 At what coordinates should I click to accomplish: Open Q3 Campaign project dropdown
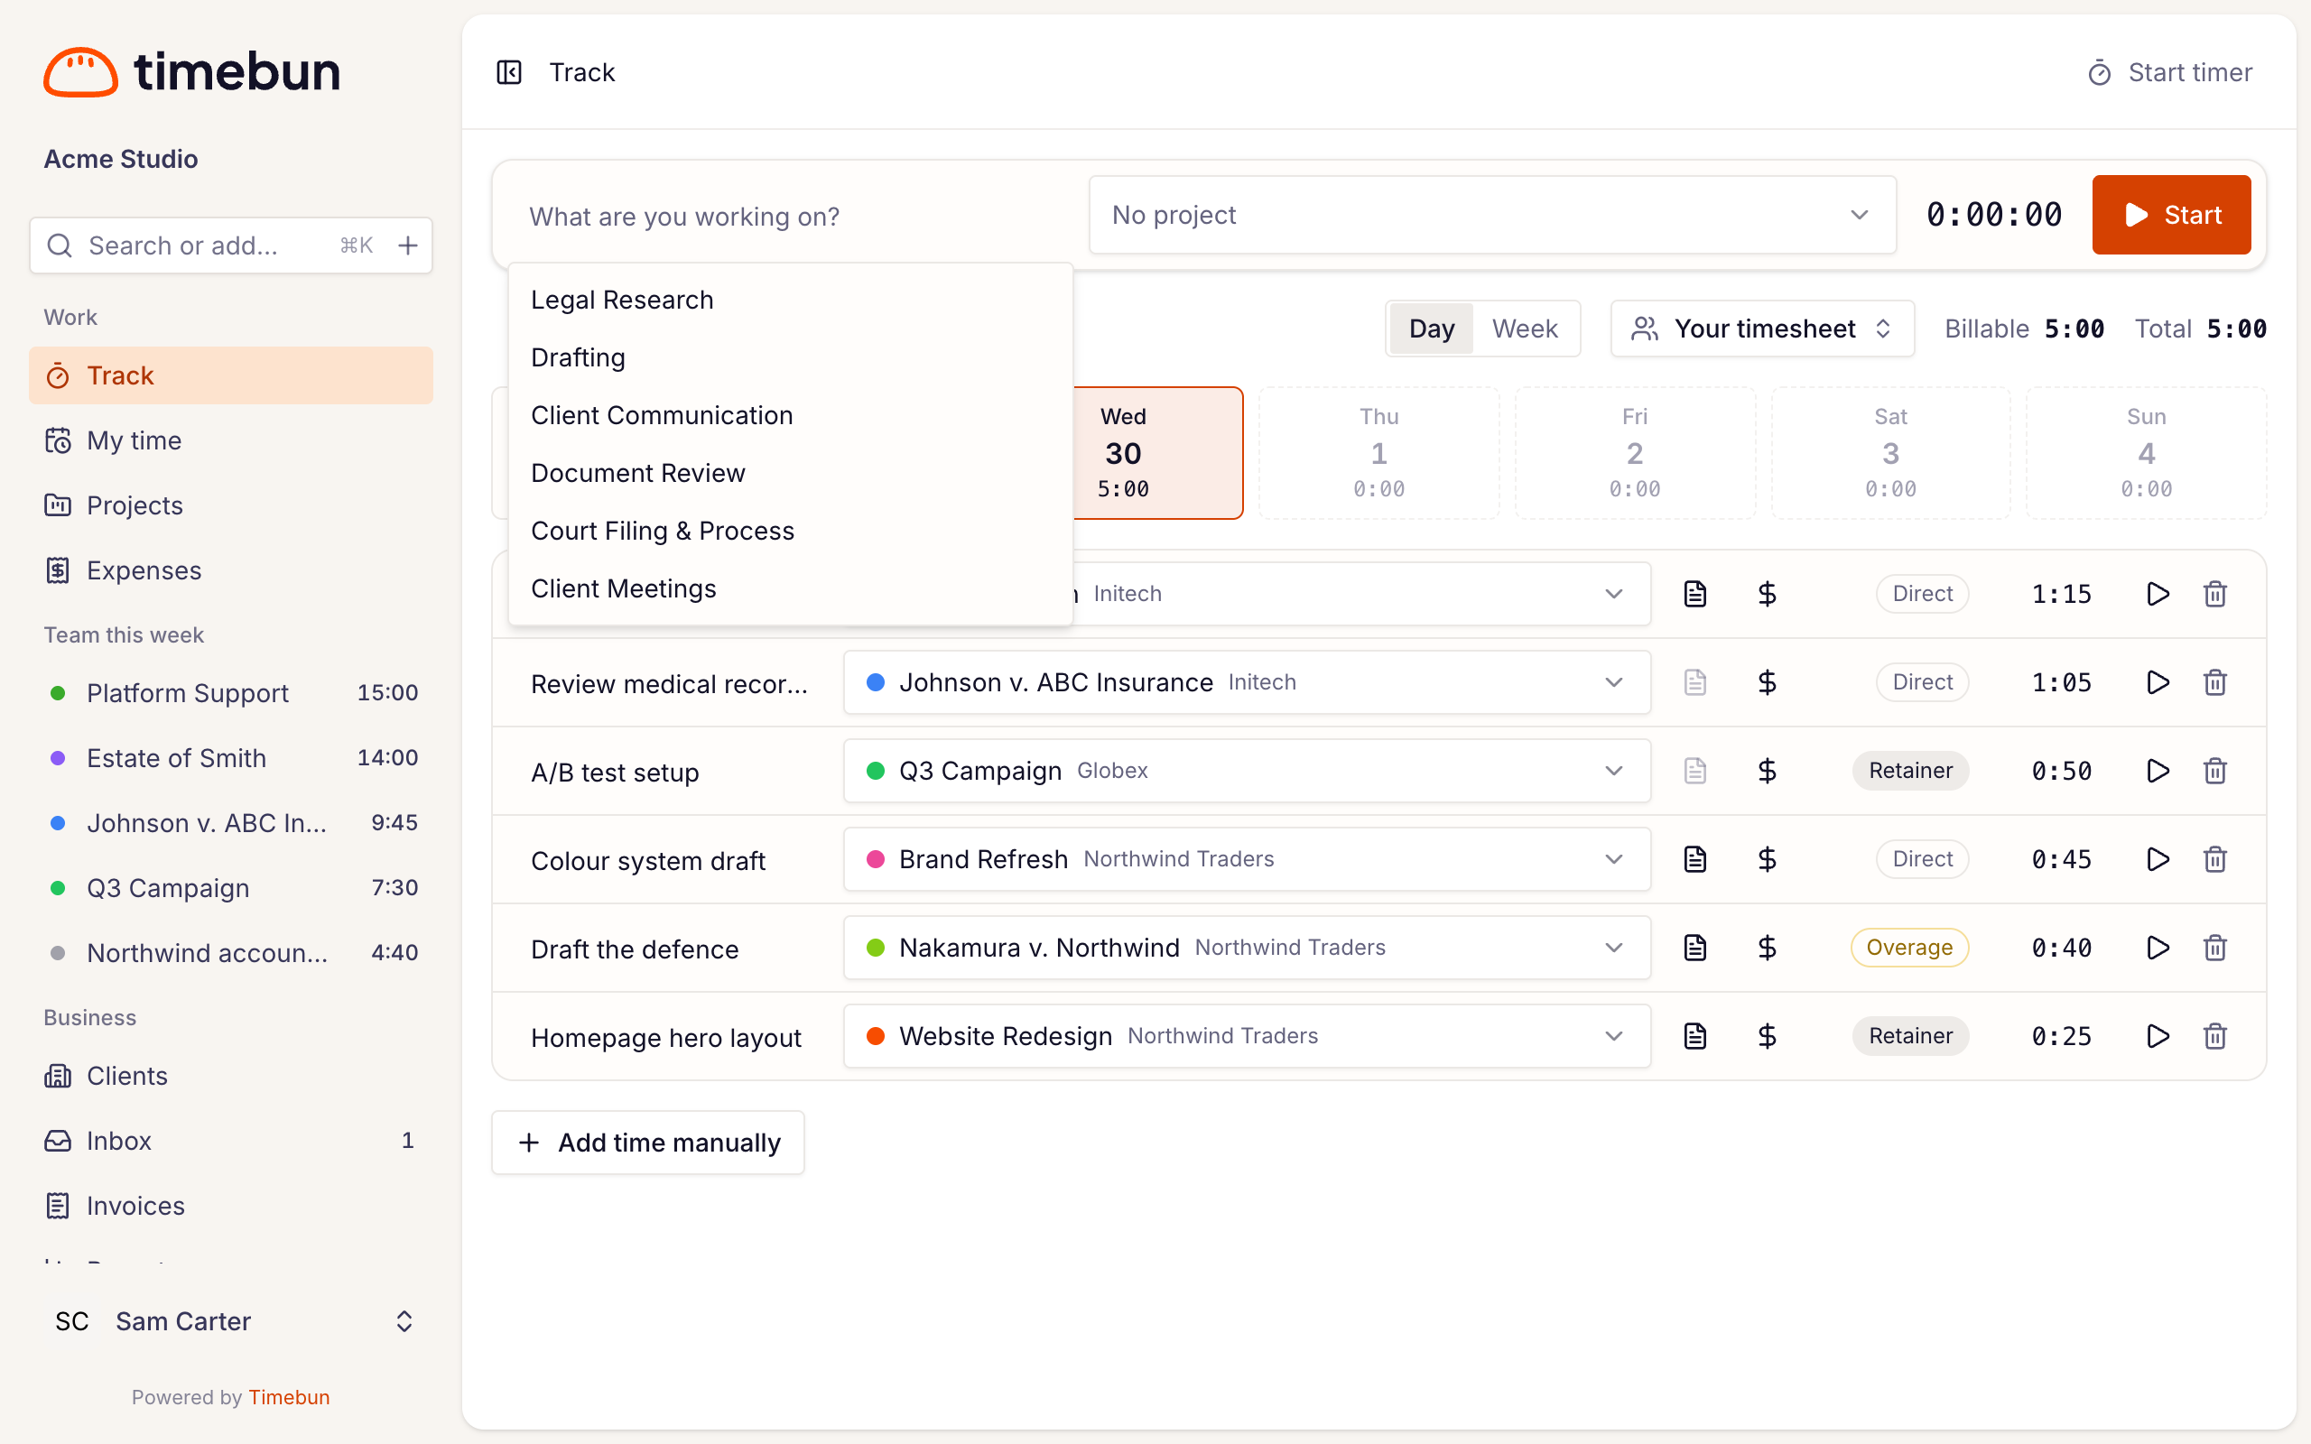point(1246,771)
